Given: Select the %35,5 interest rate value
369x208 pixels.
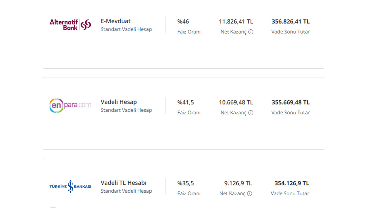Looking at the screenshot, I should click(186, 183).
